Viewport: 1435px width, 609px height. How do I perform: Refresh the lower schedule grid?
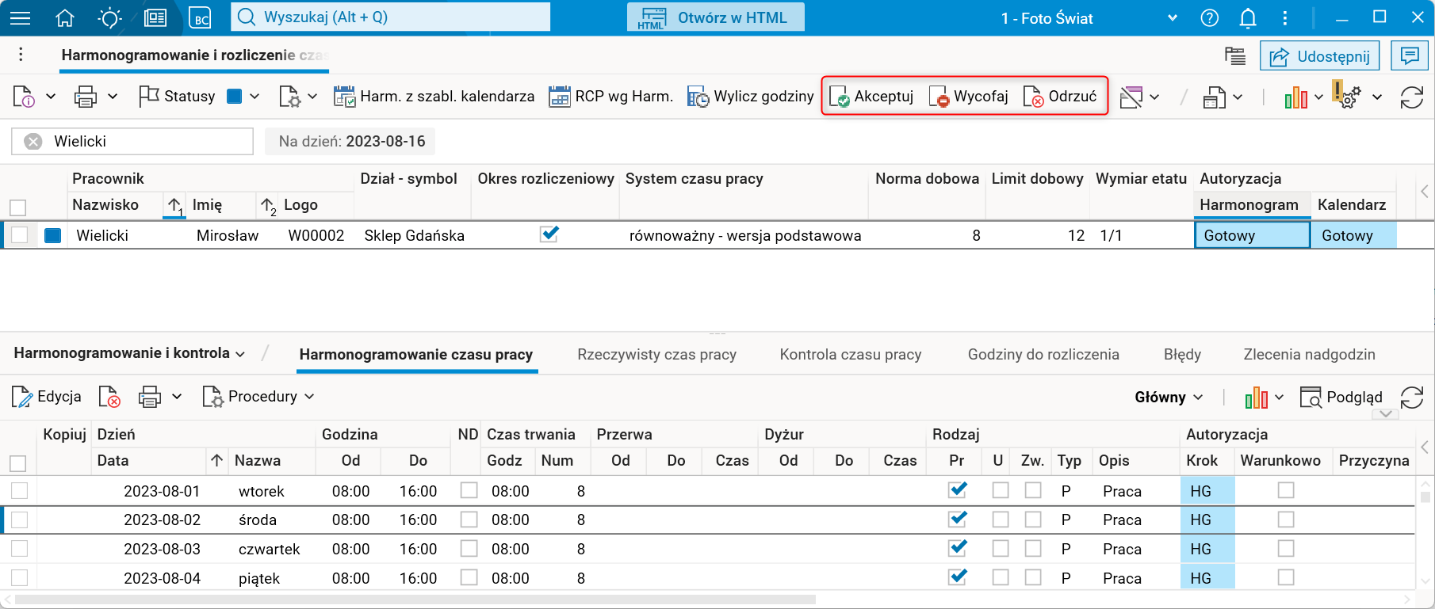point(1412,397)
